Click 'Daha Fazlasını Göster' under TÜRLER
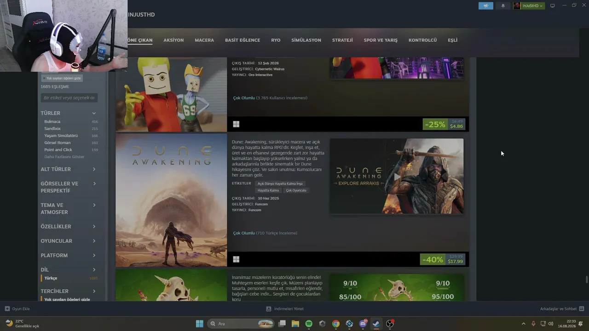The width and height of the screenshot is (589, 331). [x=64, y=157]
